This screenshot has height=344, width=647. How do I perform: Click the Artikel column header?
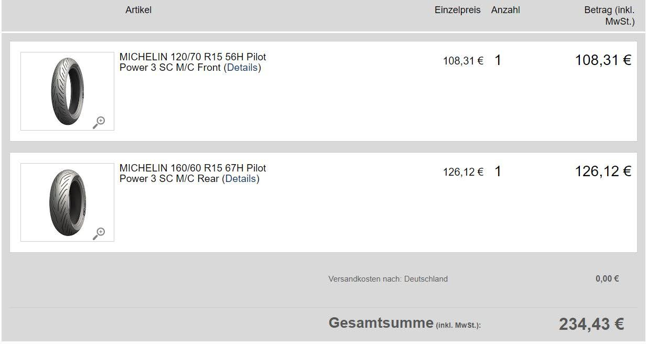pyautogui.click(x=138, y=10)
